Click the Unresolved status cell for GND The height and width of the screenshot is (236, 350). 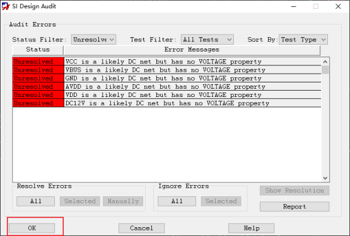(38, 78)
